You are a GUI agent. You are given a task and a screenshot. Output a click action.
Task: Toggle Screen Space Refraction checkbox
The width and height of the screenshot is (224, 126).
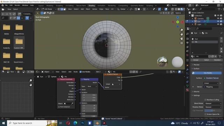[205, 114]
